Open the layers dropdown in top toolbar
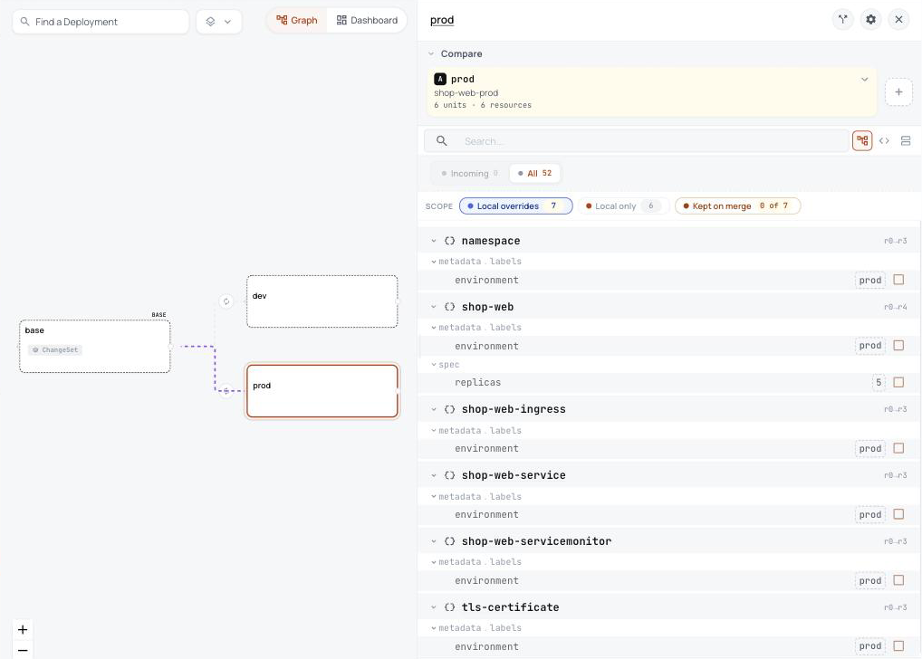The height and width of the screenshot is (659, 922). click(219, 22)
